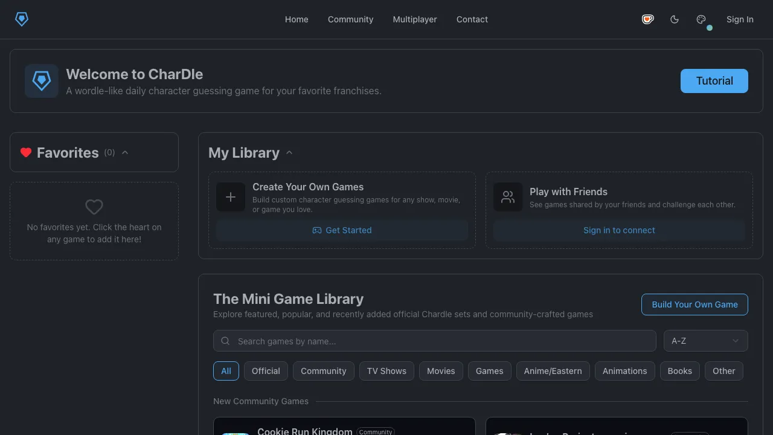Viewport: 773px width, 435px height.
Task: Filter the library by Books
Action: click(x=680, y=371)
